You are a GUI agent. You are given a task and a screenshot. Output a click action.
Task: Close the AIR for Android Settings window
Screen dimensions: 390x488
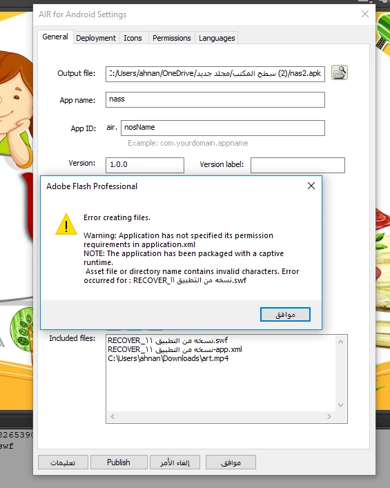365,14
